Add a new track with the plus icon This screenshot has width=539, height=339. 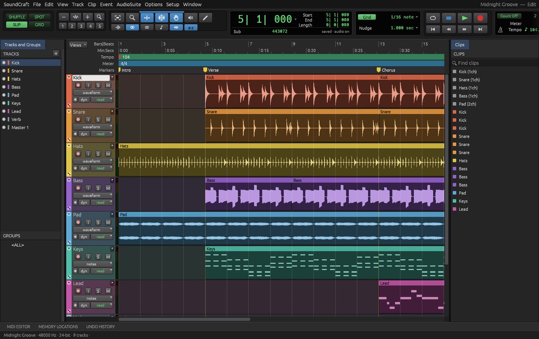pyautogui.click(x=56, y=54)
